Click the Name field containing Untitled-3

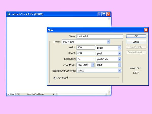[x=100, y=36]
